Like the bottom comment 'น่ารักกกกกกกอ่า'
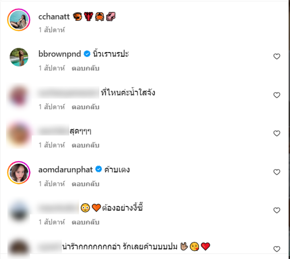 277,249
